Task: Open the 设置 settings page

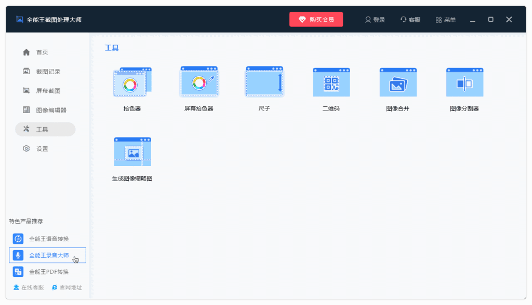Action: [x=45, y=148]
